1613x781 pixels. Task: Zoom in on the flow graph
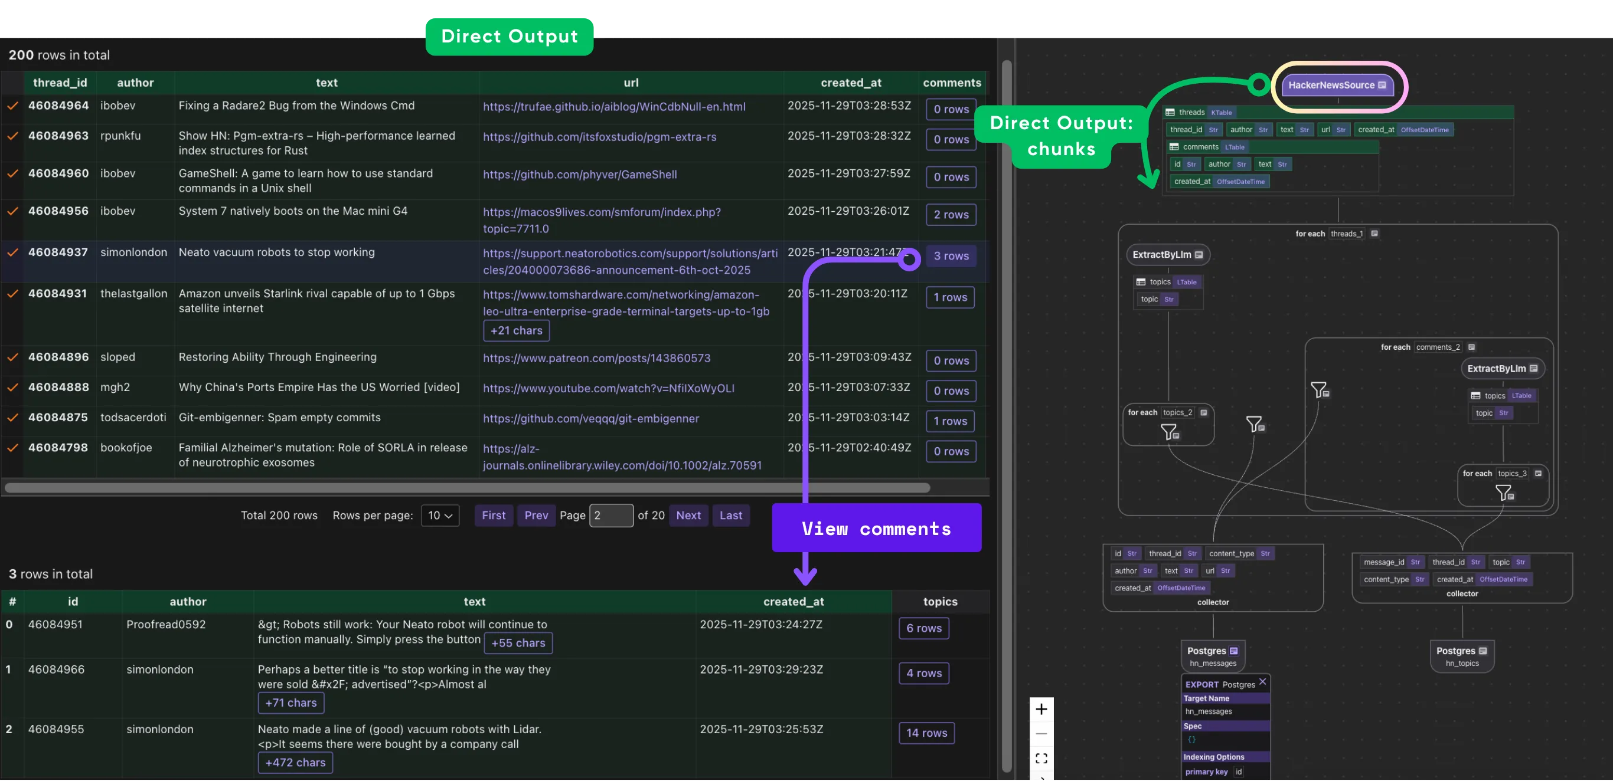coord(1041,709)
